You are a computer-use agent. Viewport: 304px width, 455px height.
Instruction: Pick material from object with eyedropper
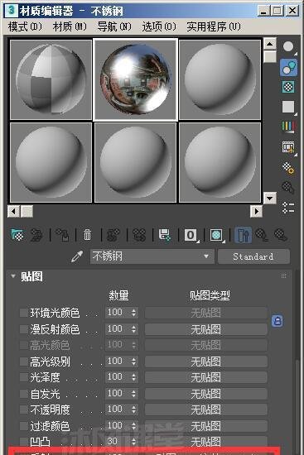point(77,256)
